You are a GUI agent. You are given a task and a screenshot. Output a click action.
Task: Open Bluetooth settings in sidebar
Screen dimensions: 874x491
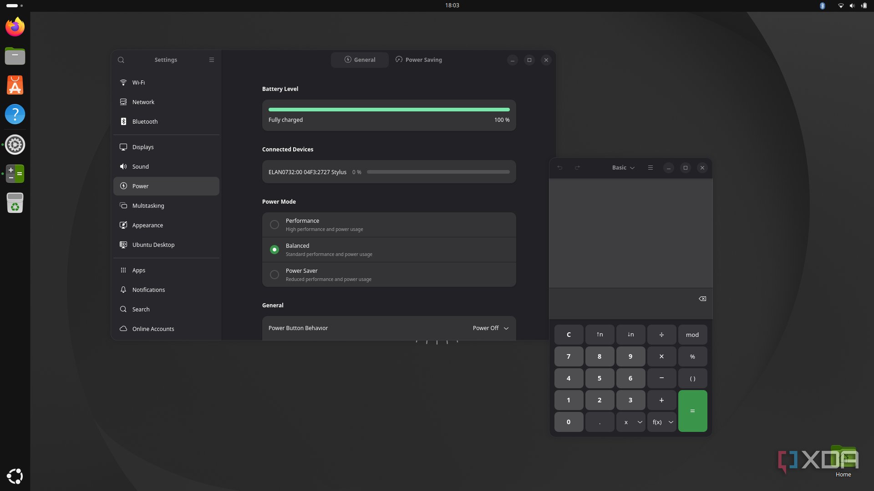166,121
